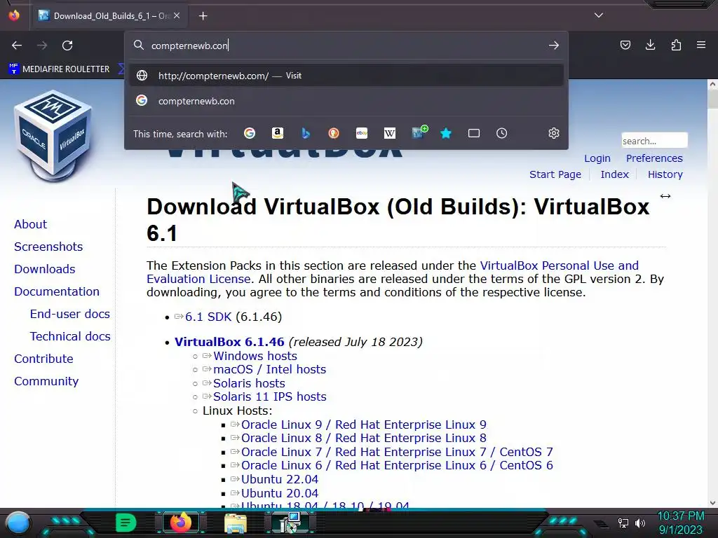Open the Downloads panel icon
The image size is (718, 538).
(650, 45)
